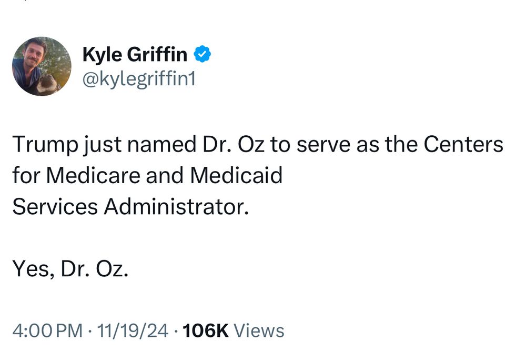526x351 pixels.
Task: Click Dr. Oz in the tweet's first line
Action: tap(232, 145)
